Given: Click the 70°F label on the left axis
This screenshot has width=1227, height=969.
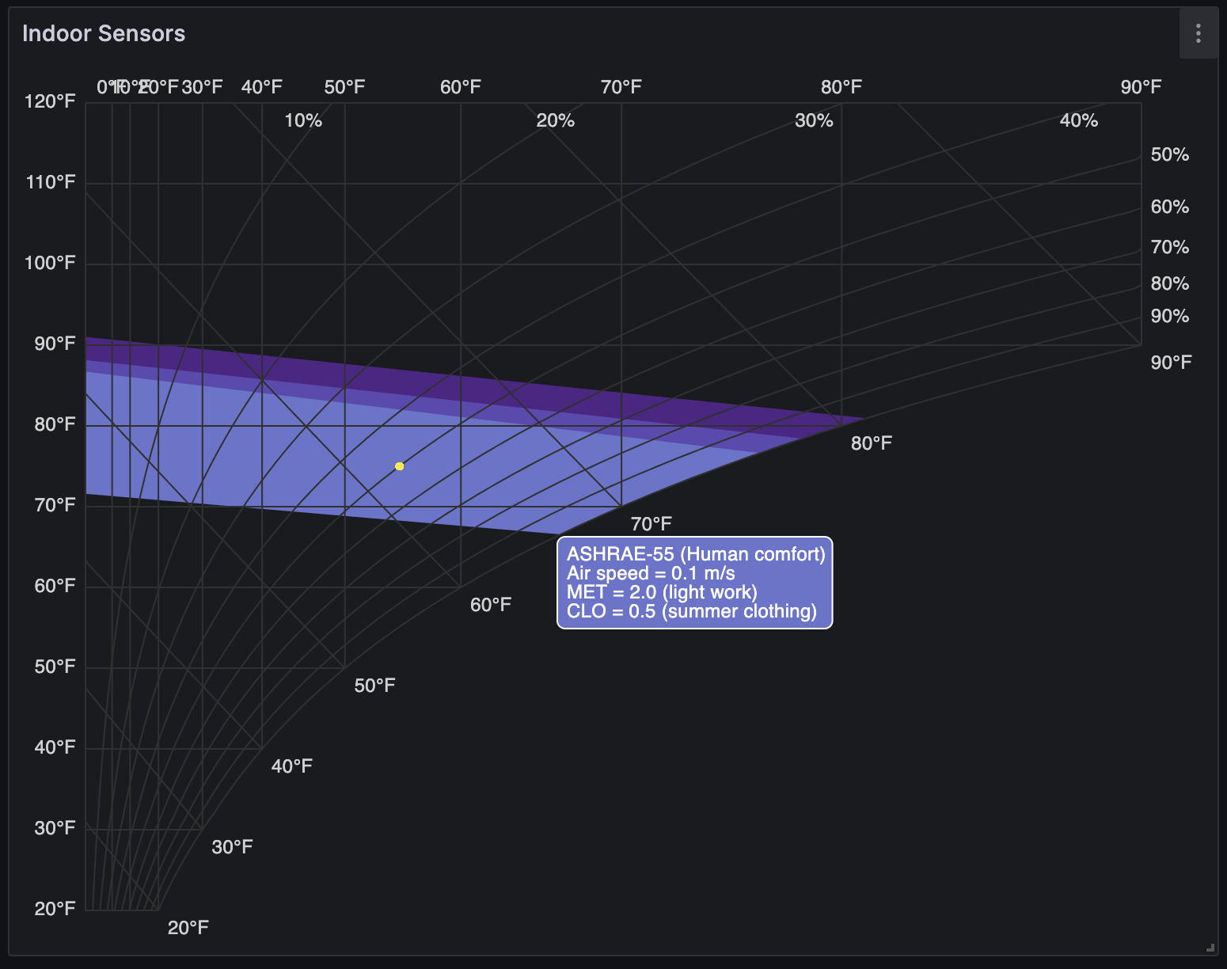Looking at the screenshot, I should click(x=55, y=505).
